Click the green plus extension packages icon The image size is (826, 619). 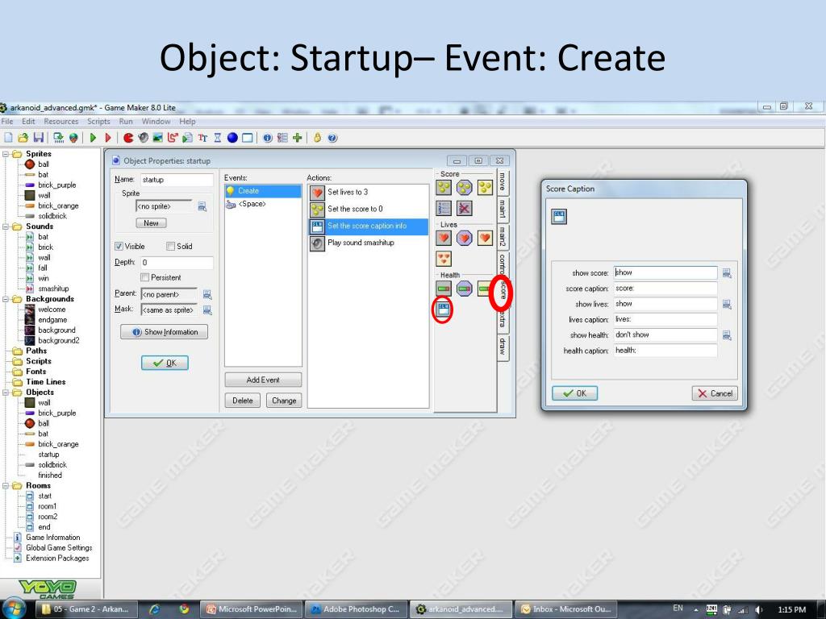pos(297,138)
